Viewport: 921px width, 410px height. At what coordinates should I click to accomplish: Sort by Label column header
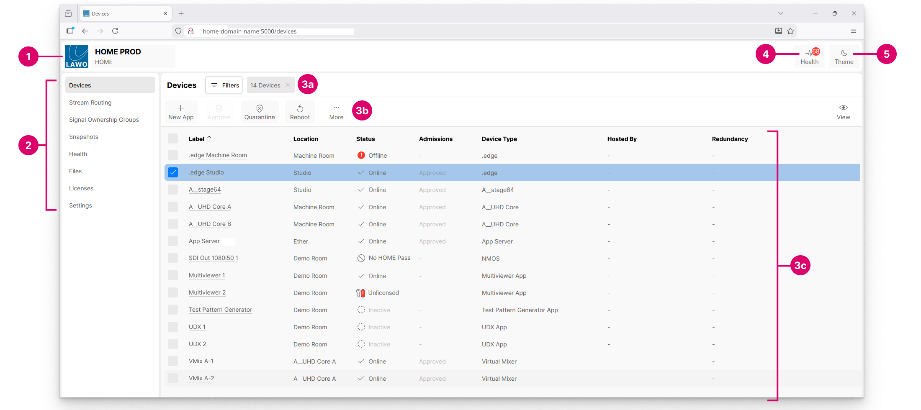point(197,139)
